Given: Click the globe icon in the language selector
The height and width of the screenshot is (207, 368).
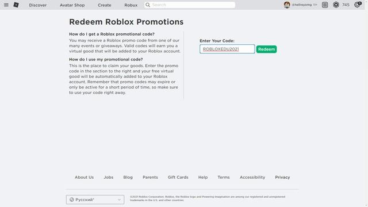Looking at the screenshot, I should click(x=71, y=200).
